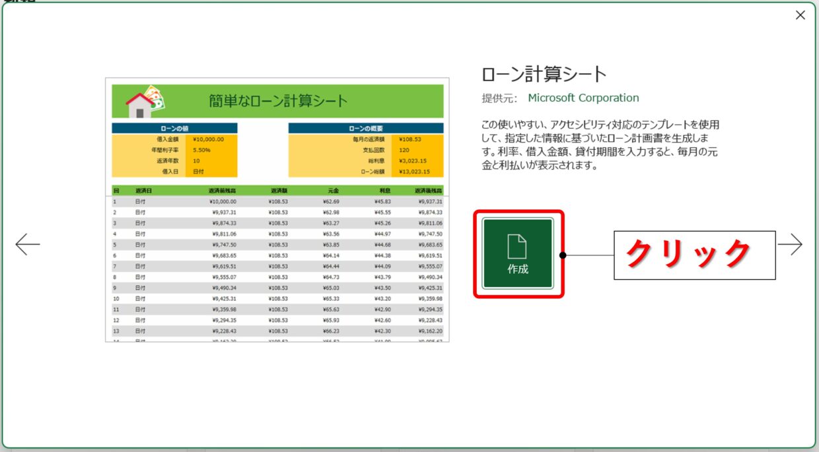Click the template description paragraph

pos(600,145)
